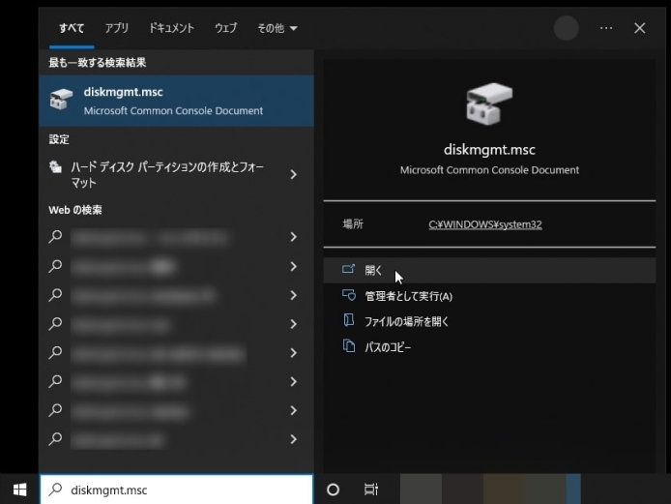Viewport: 671px width, 504px height.
Task: Click the 開く open icon
Action: [x=348, y=269]
